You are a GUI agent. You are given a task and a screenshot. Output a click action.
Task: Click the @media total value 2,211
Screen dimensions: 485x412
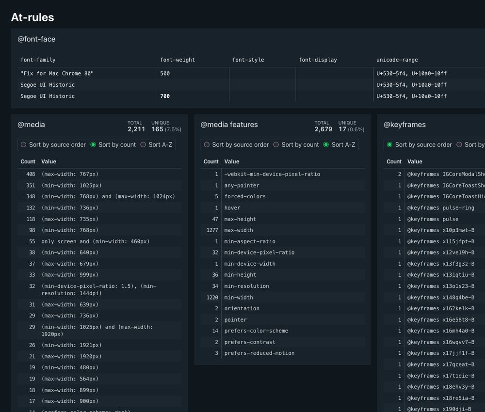pos(136,129)
